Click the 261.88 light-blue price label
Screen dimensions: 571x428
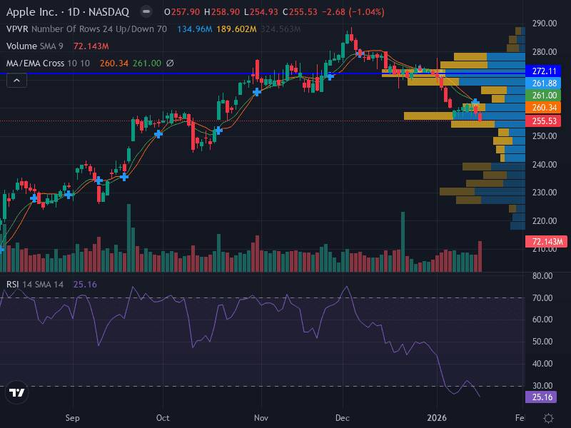tap(544, 83)
